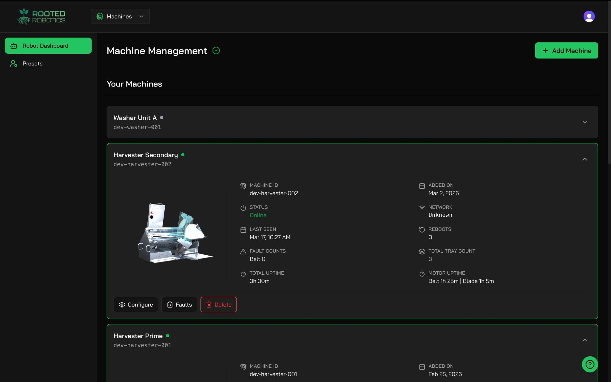This screenshot has width=611, height=382.
Task: Click the harvester machine image thumbnail
Action: click(175, 233)
